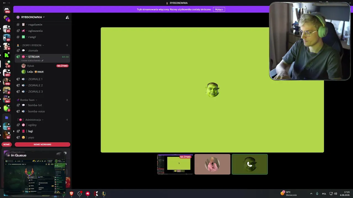
Task: Open Discord direct messages home icon
Action: pos(7,10)
